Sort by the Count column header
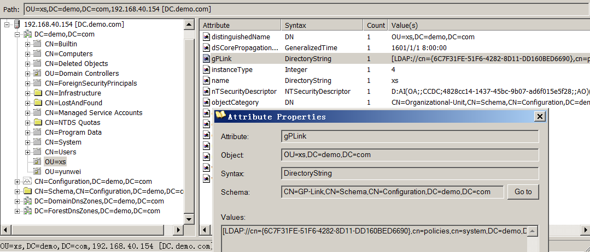This screenshot has height=252, width=590. pyautogui.click(x=376, y=25)
